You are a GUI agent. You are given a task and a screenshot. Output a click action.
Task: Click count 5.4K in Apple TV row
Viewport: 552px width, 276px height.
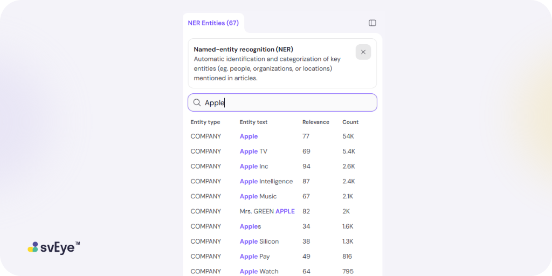click(x=349, y=151)
